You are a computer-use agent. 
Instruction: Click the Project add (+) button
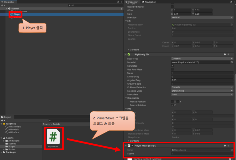tap(2, 120)
